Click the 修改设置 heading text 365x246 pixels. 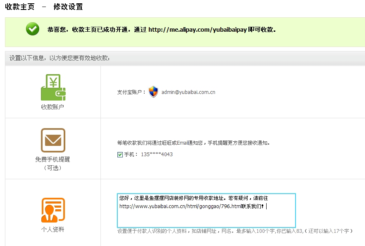pos(68,7)
